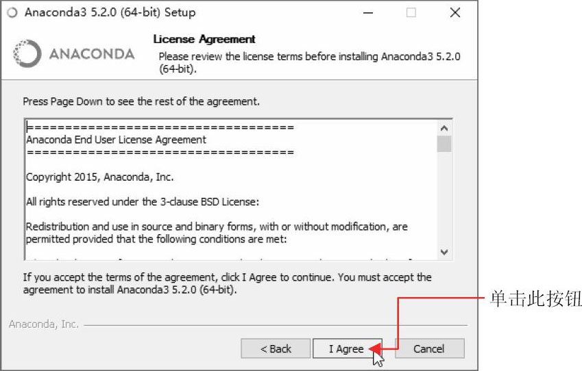Click the title bar text Anaconda3 5.2.0 Setup

pyautogui.click(x=110, y=12)
